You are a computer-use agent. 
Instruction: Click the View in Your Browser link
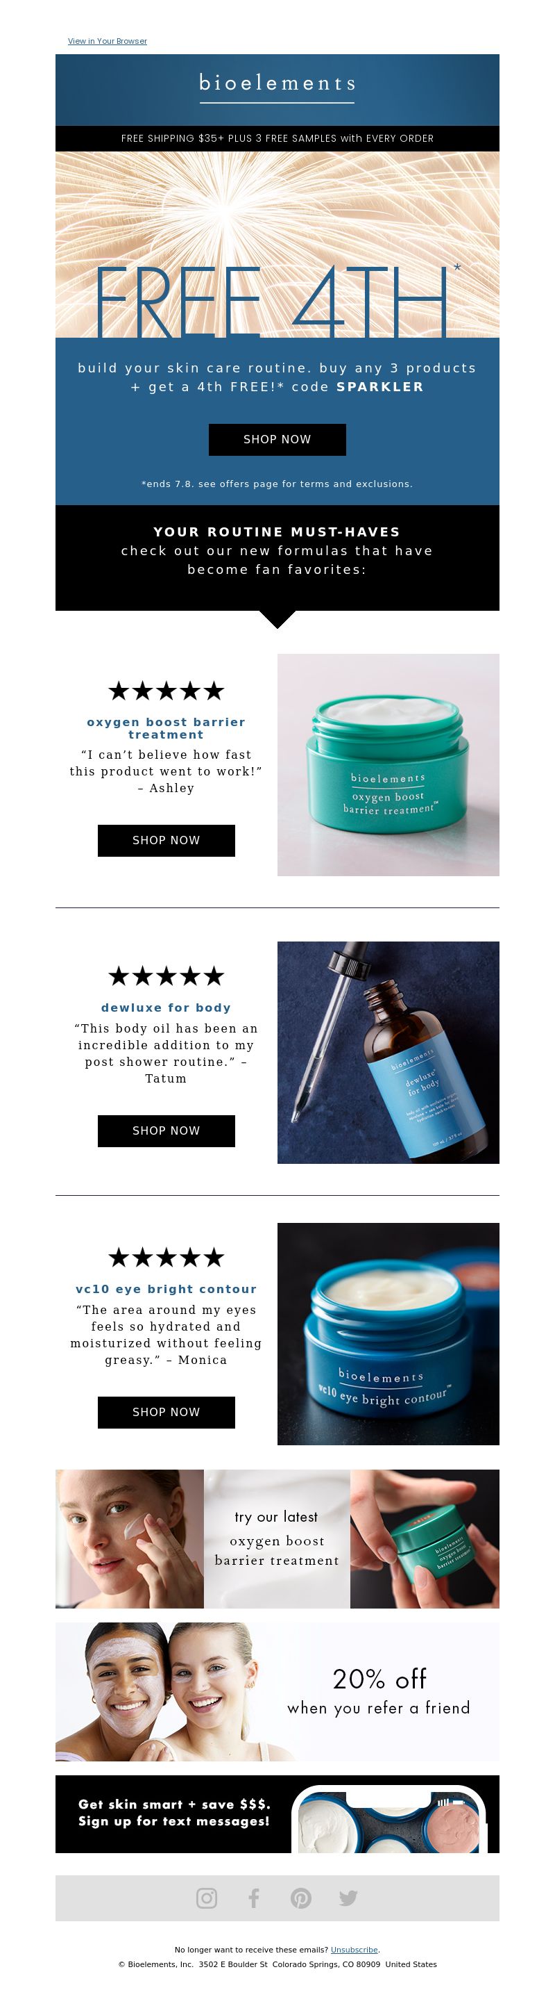(108, 41)
